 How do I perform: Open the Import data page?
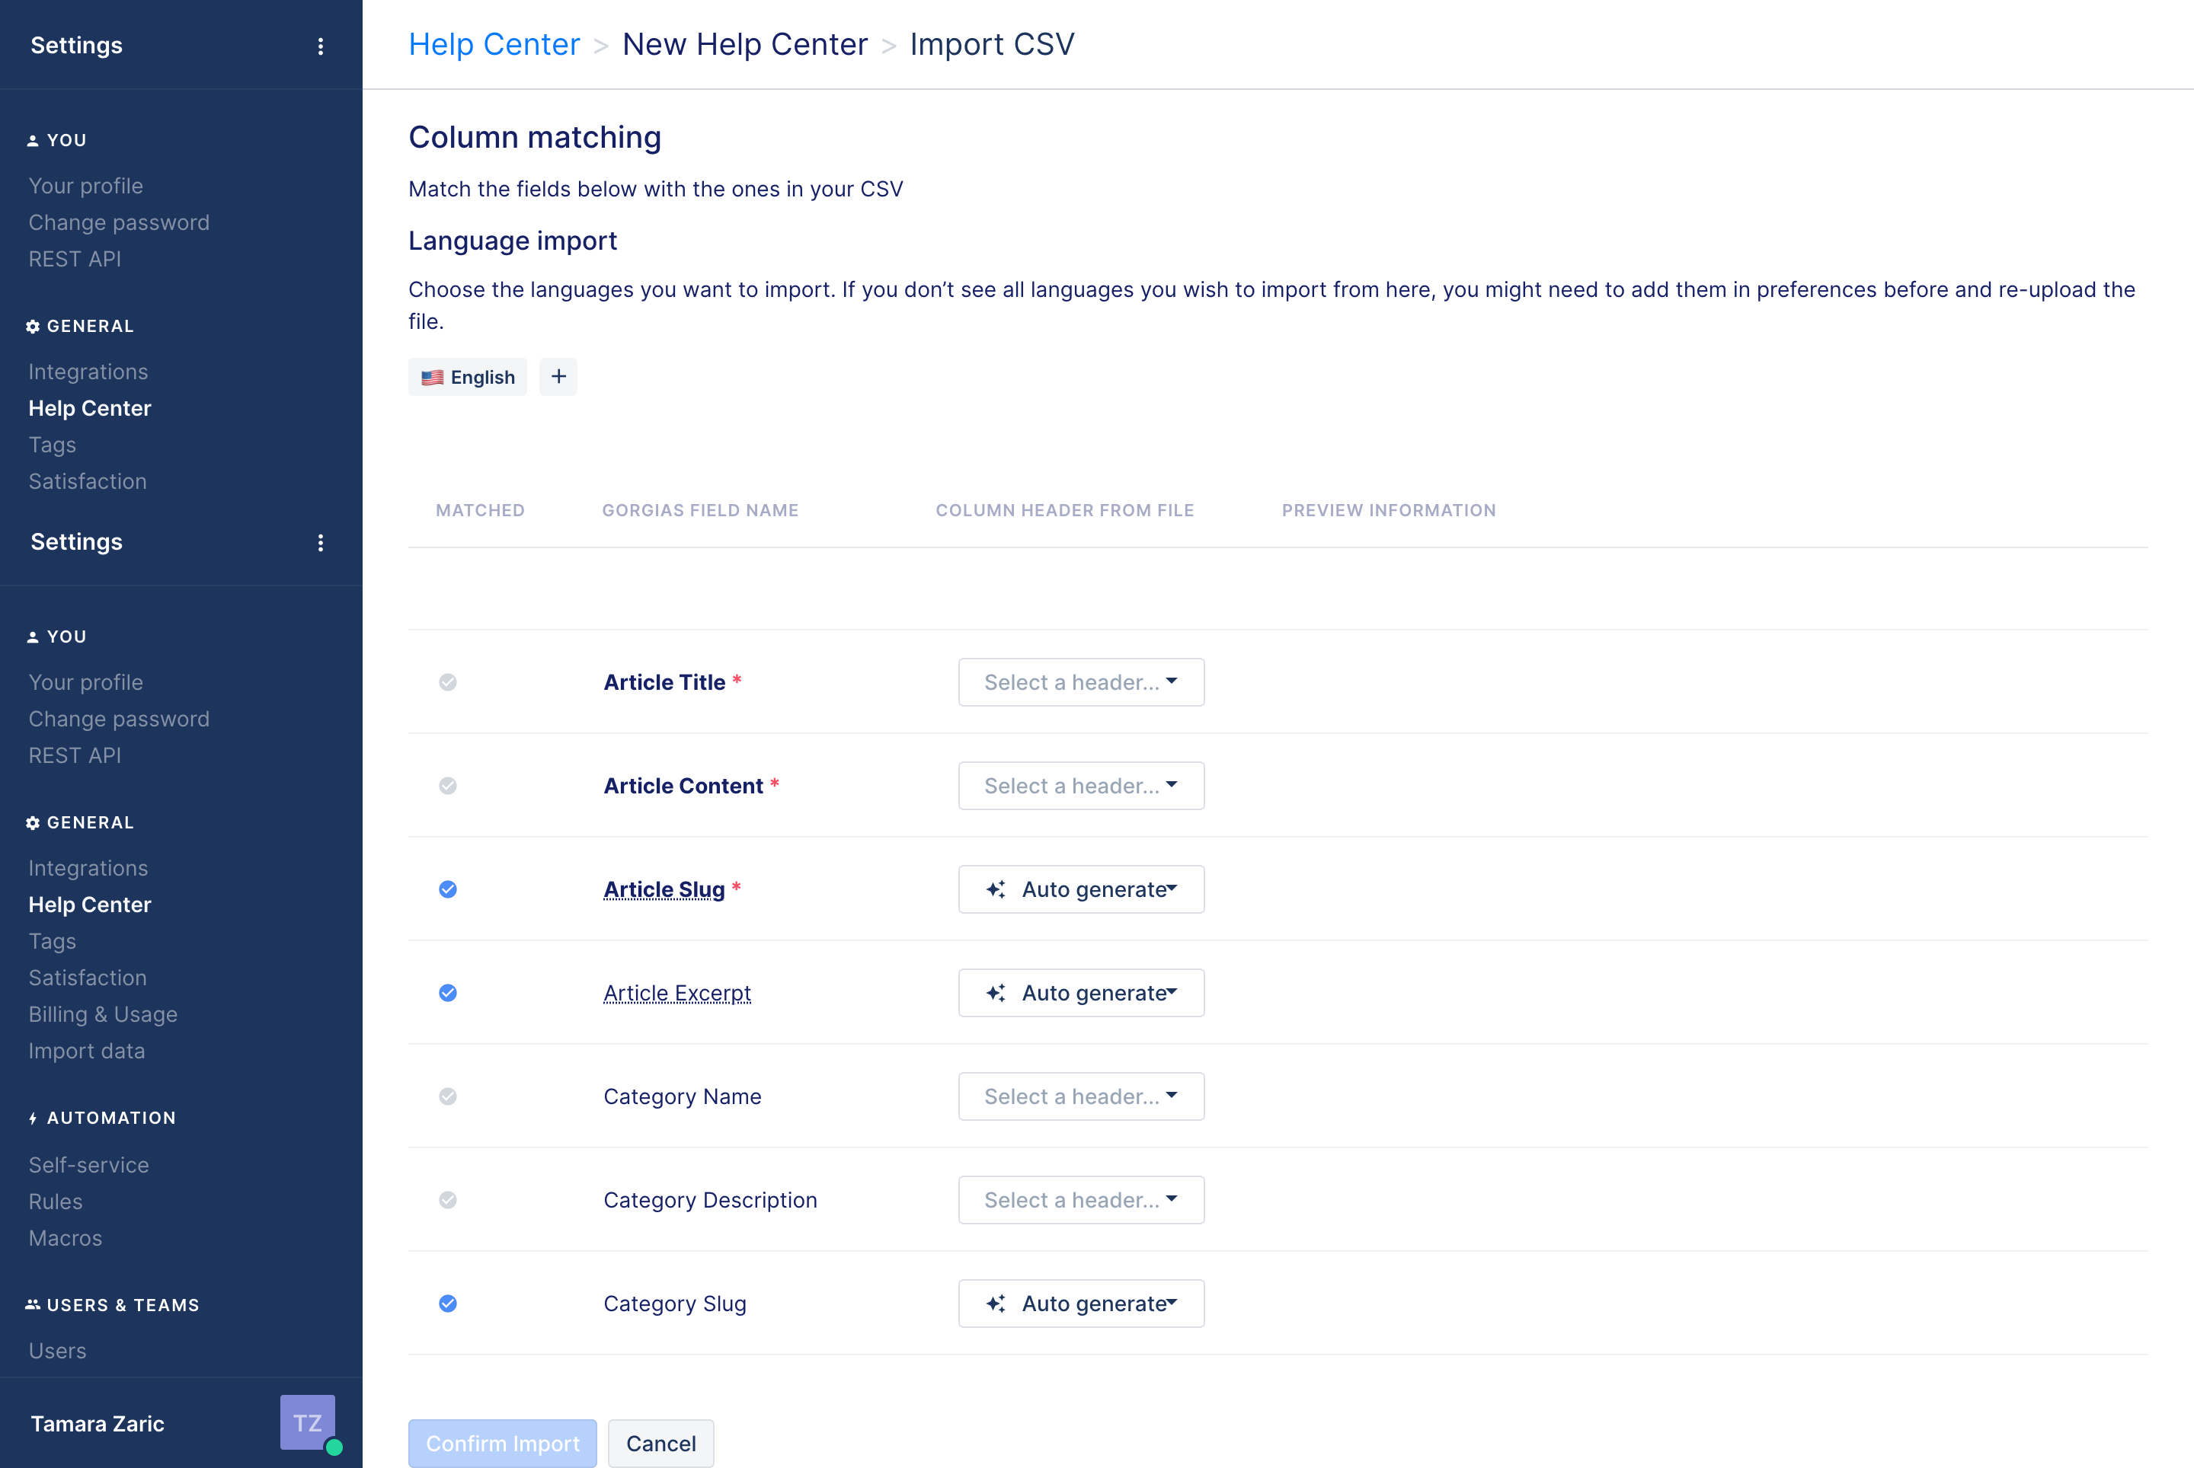(86, 1051)
